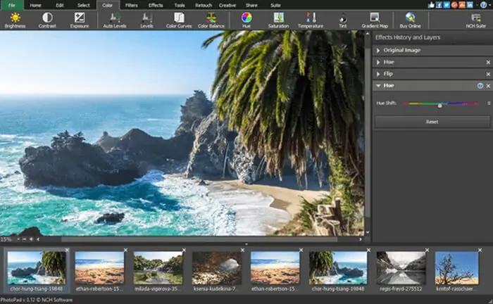Click the Hue color wheel icon
The width and height of the screenshot is (493, 304).
(x=246, y=17)
